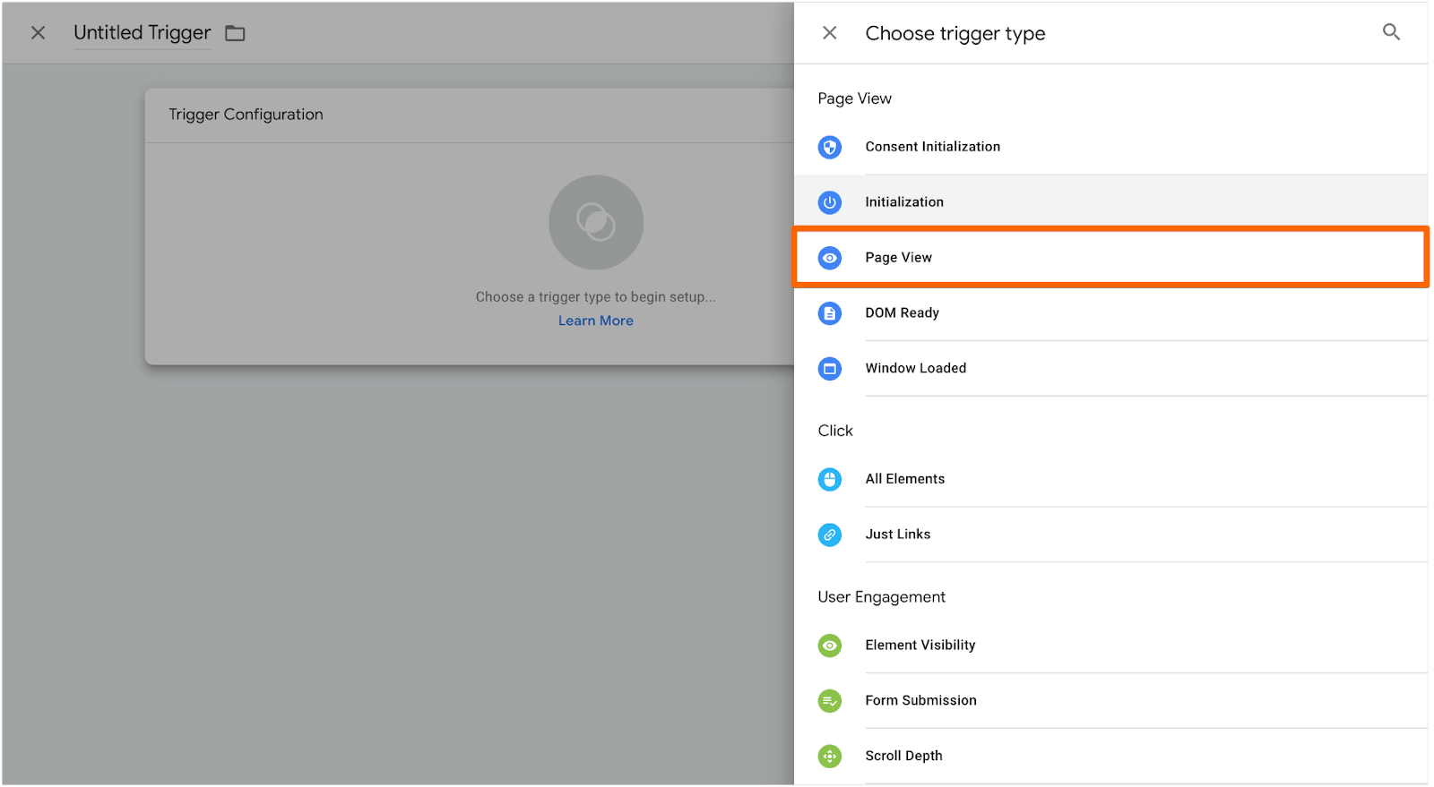
Task: Click the Form Submission icon
Action: [830, 701]
